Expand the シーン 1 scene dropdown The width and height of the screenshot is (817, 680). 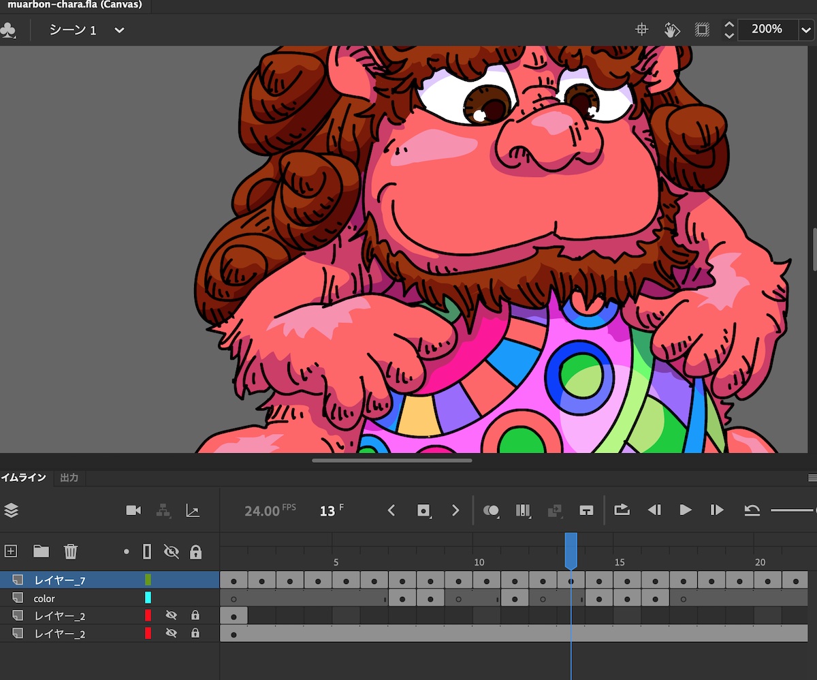pos(119,30)
